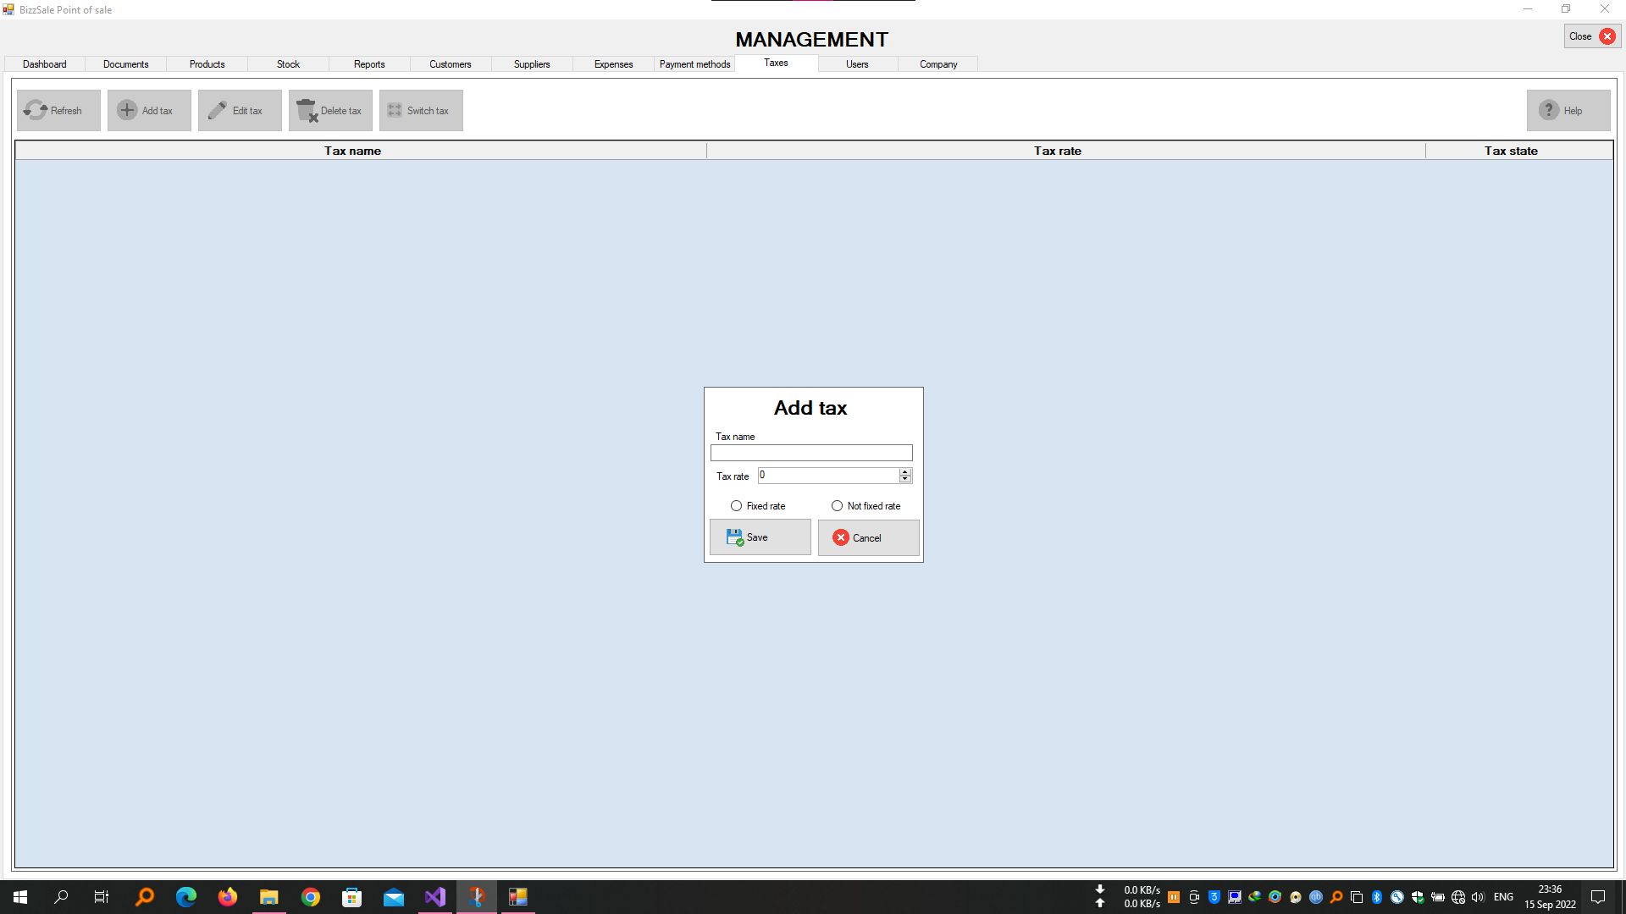This screenshot has height=914, width=1626.
Task: Increase Tax rate with the up arrow
Action: [x=905, y=471]
